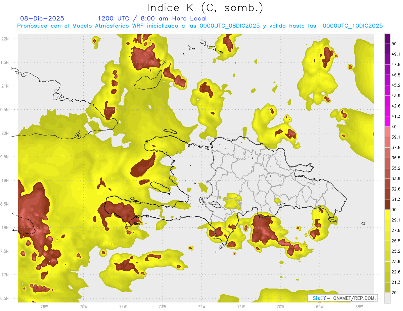Click the colorbar value 20
This screenshot has width=403, height=311.
point(395,293)
